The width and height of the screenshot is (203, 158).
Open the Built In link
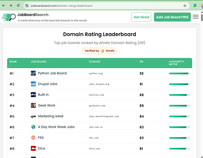(x=43, y=95)
